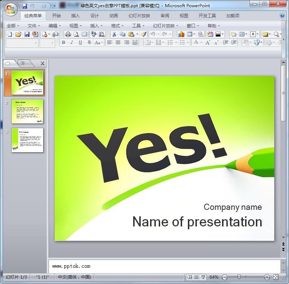289x284 pixels.
Task: Fit slide to current window button
Action: point(276,277)
